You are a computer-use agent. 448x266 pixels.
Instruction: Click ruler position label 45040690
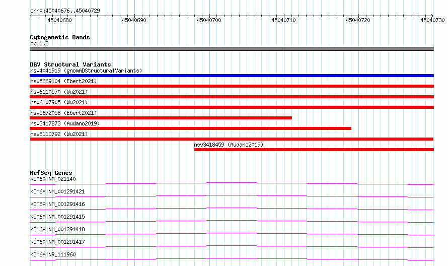[x=134, y=20]
